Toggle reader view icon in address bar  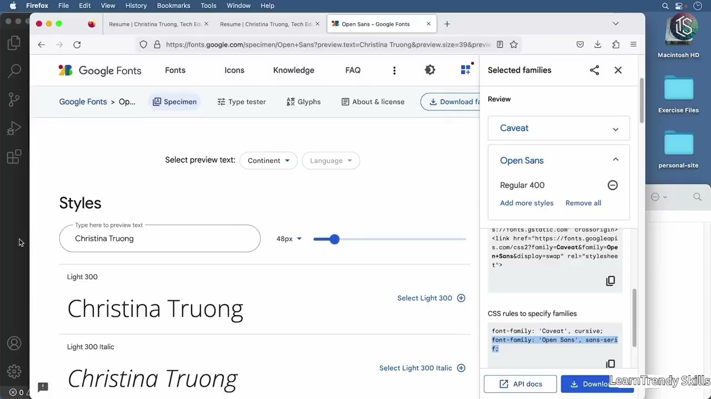point(500,44)
